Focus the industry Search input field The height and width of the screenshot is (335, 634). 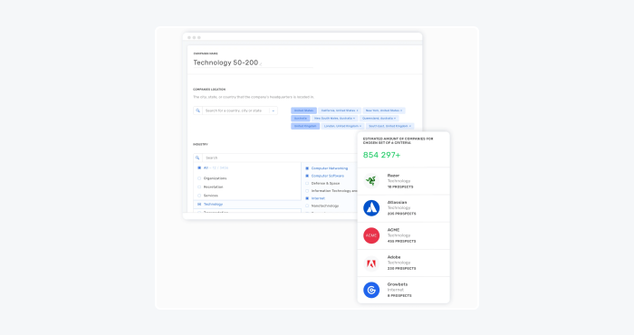279,158
